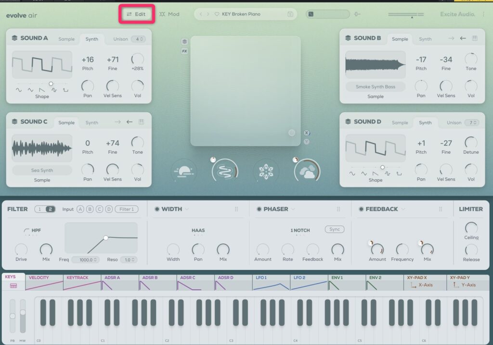This screenshot has height=345, width=493.
Task: Toggle filter input A routing button
Action: point(80,209)
